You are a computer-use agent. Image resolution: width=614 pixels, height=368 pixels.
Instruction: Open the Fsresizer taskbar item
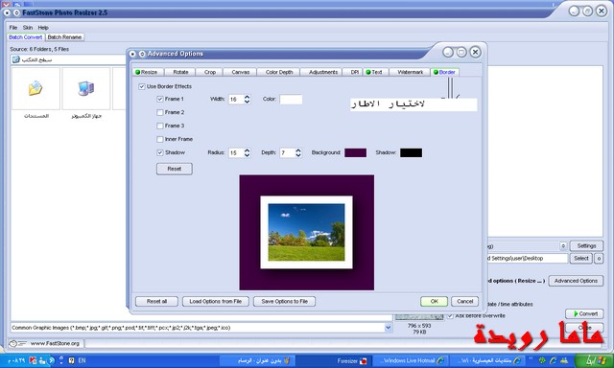click(x=351, y=360)
